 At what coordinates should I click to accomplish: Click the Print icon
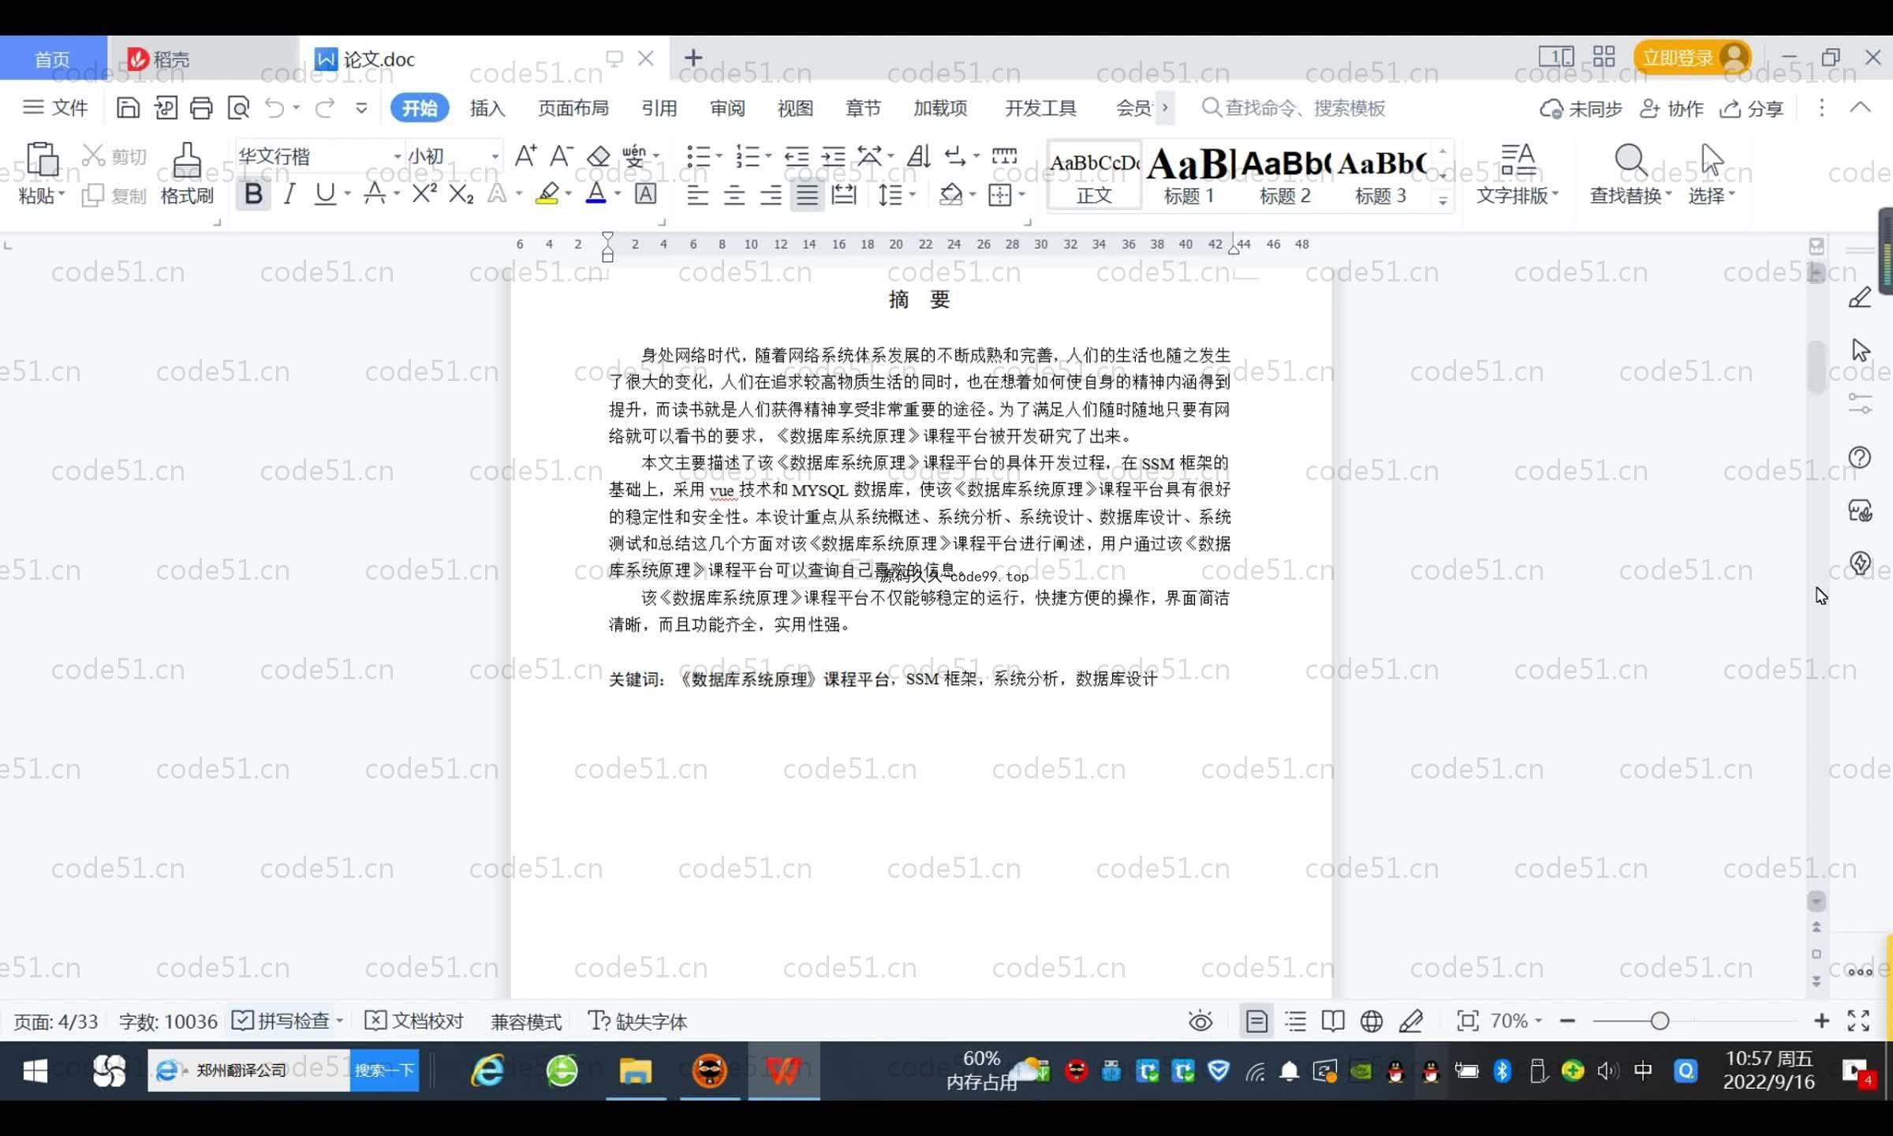click(201, 107)
